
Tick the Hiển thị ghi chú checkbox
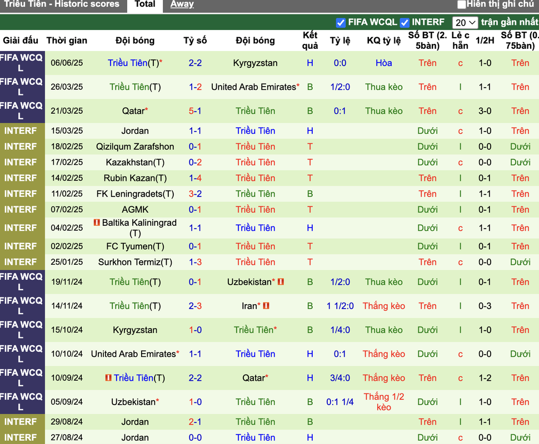tap(462, 4)
